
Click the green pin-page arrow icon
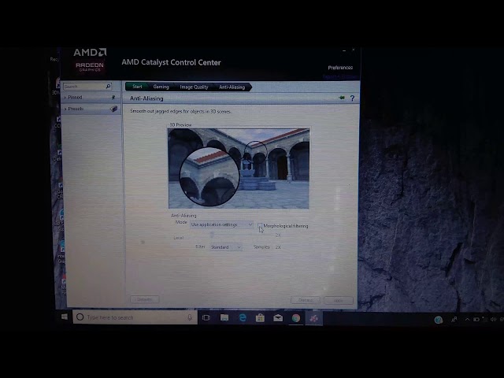click(342, 98)
